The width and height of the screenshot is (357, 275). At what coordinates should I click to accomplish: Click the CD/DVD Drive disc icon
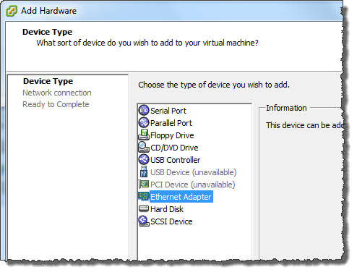tap(144, 147)
